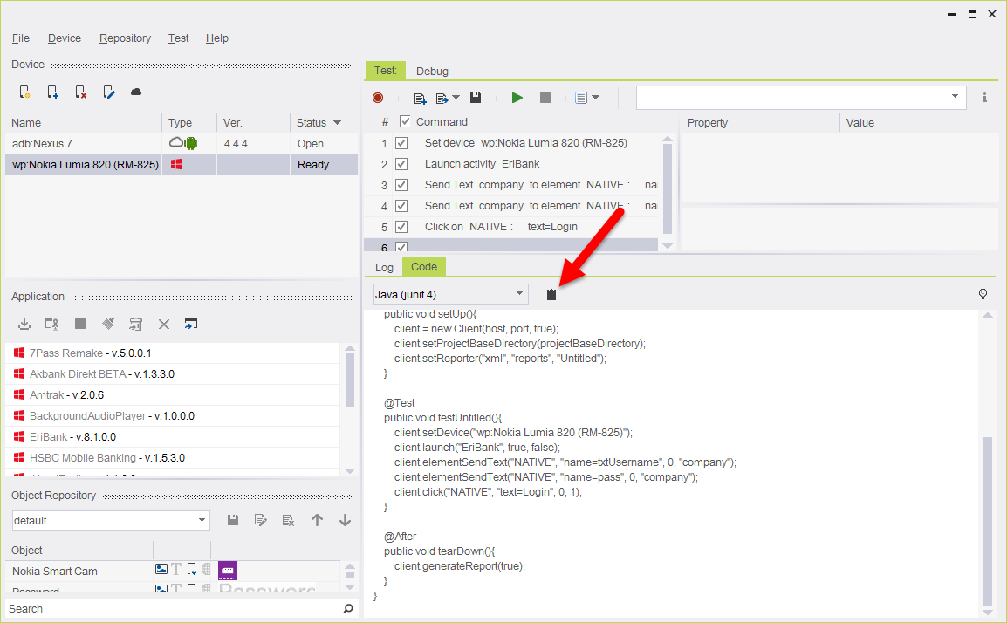
Task: Click the lightbulb icon in the Code panel
Action: point(983,294)
